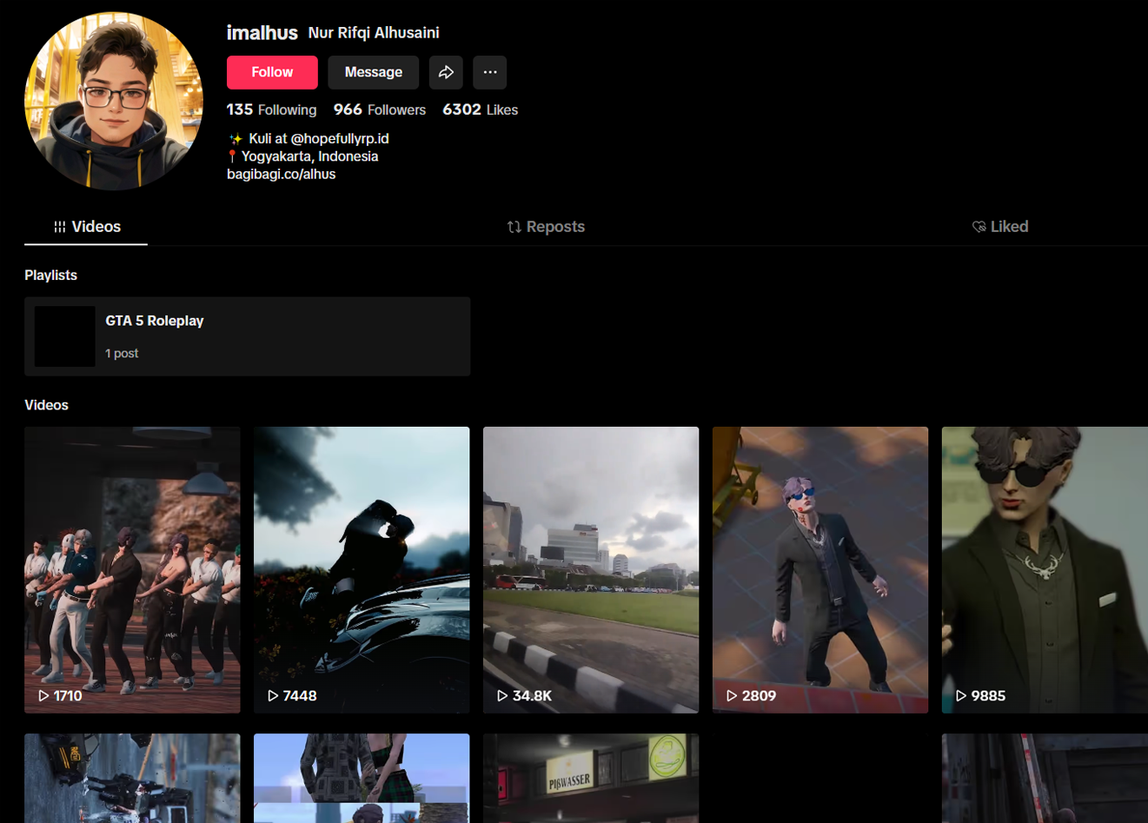Click the Playlists section heading
This screenshot has height=823, width=1148.
pyautogui.click(x=50, y=275)
